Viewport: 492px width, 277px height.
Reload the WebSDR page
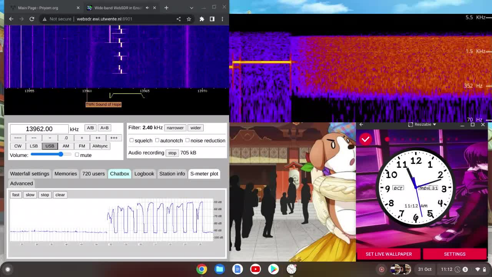[32, 19]
